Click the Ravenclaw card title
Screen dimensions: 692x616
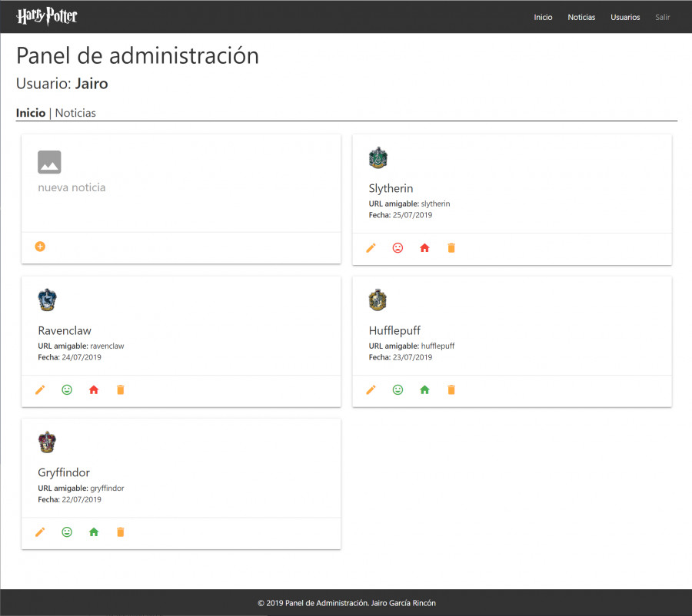pos(65,331)
